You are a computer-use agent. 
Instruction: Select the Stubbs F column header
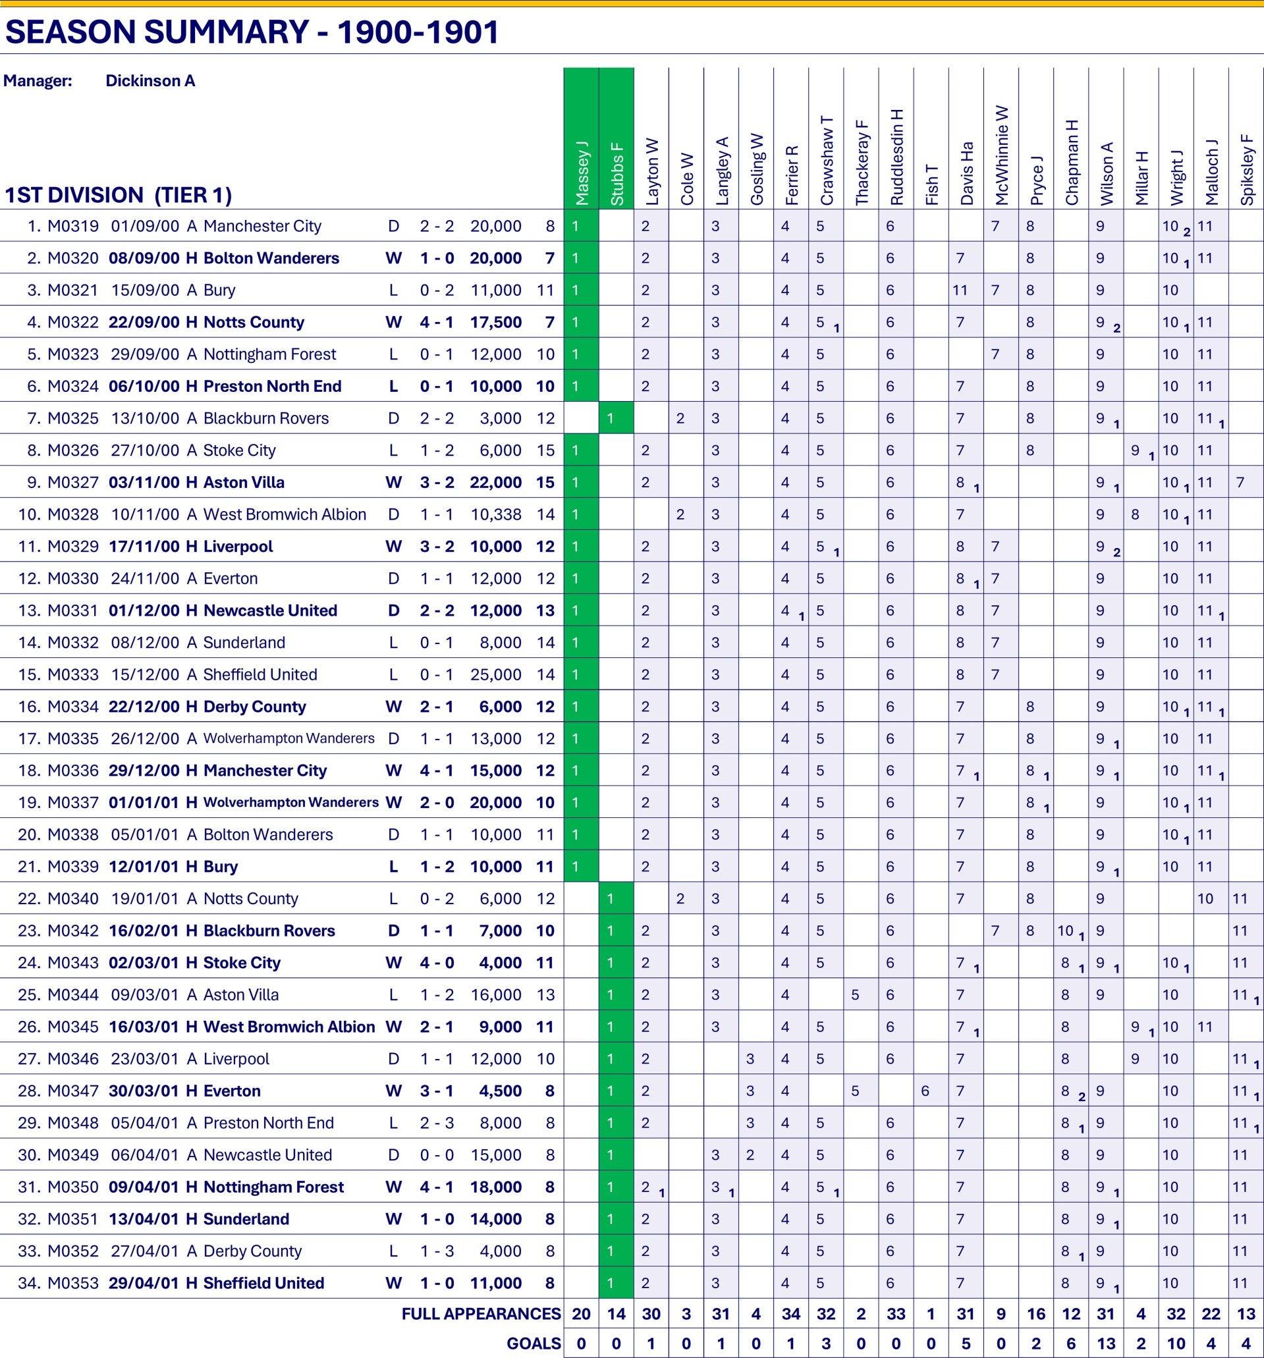617,138
